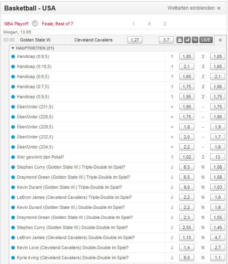The height and width of the screenshot is (264, 228).
Task: Open the NBA Playoff link
Action: click(x=16, y=24)
